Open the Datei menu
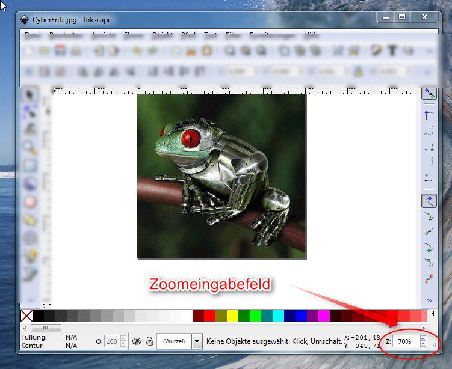The height and width of the screenshot is (369, 452). [x=33, y=35]
